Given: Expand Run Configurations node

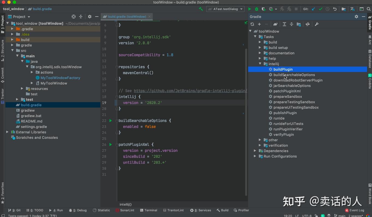Looking at the screenshot, I should point(255,156).
